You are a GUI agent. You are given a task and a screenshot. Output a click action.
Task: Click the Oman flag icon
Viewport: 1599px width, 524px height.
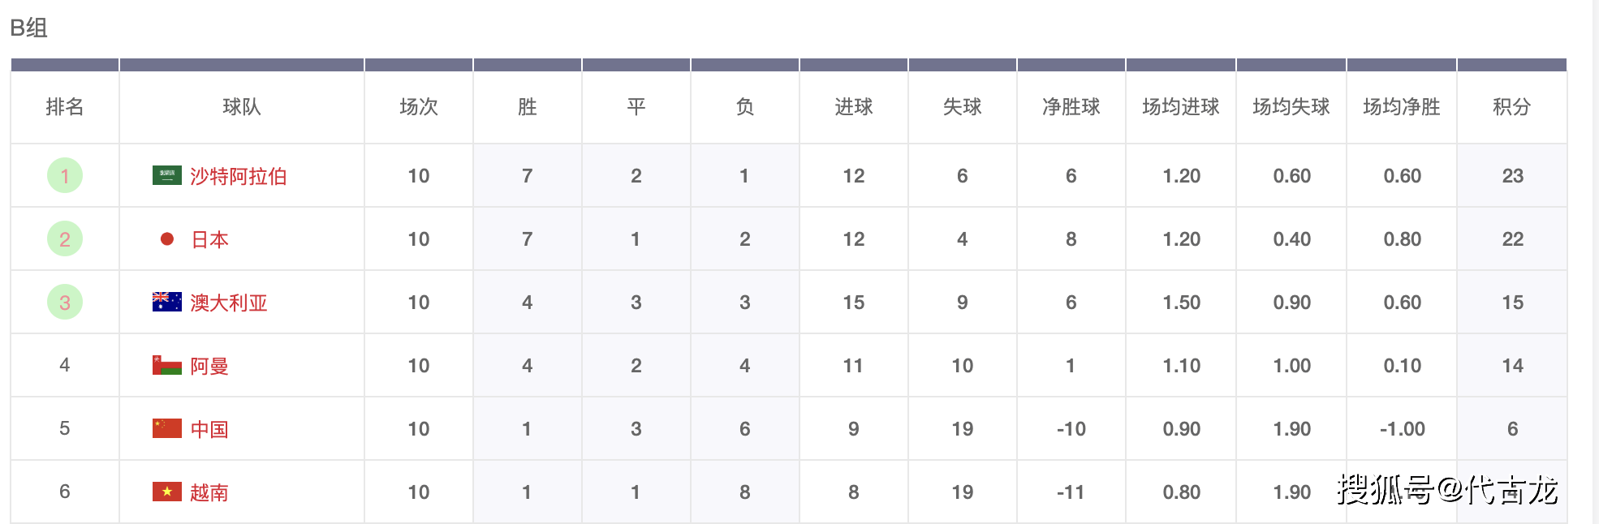(x=167, y=365)
